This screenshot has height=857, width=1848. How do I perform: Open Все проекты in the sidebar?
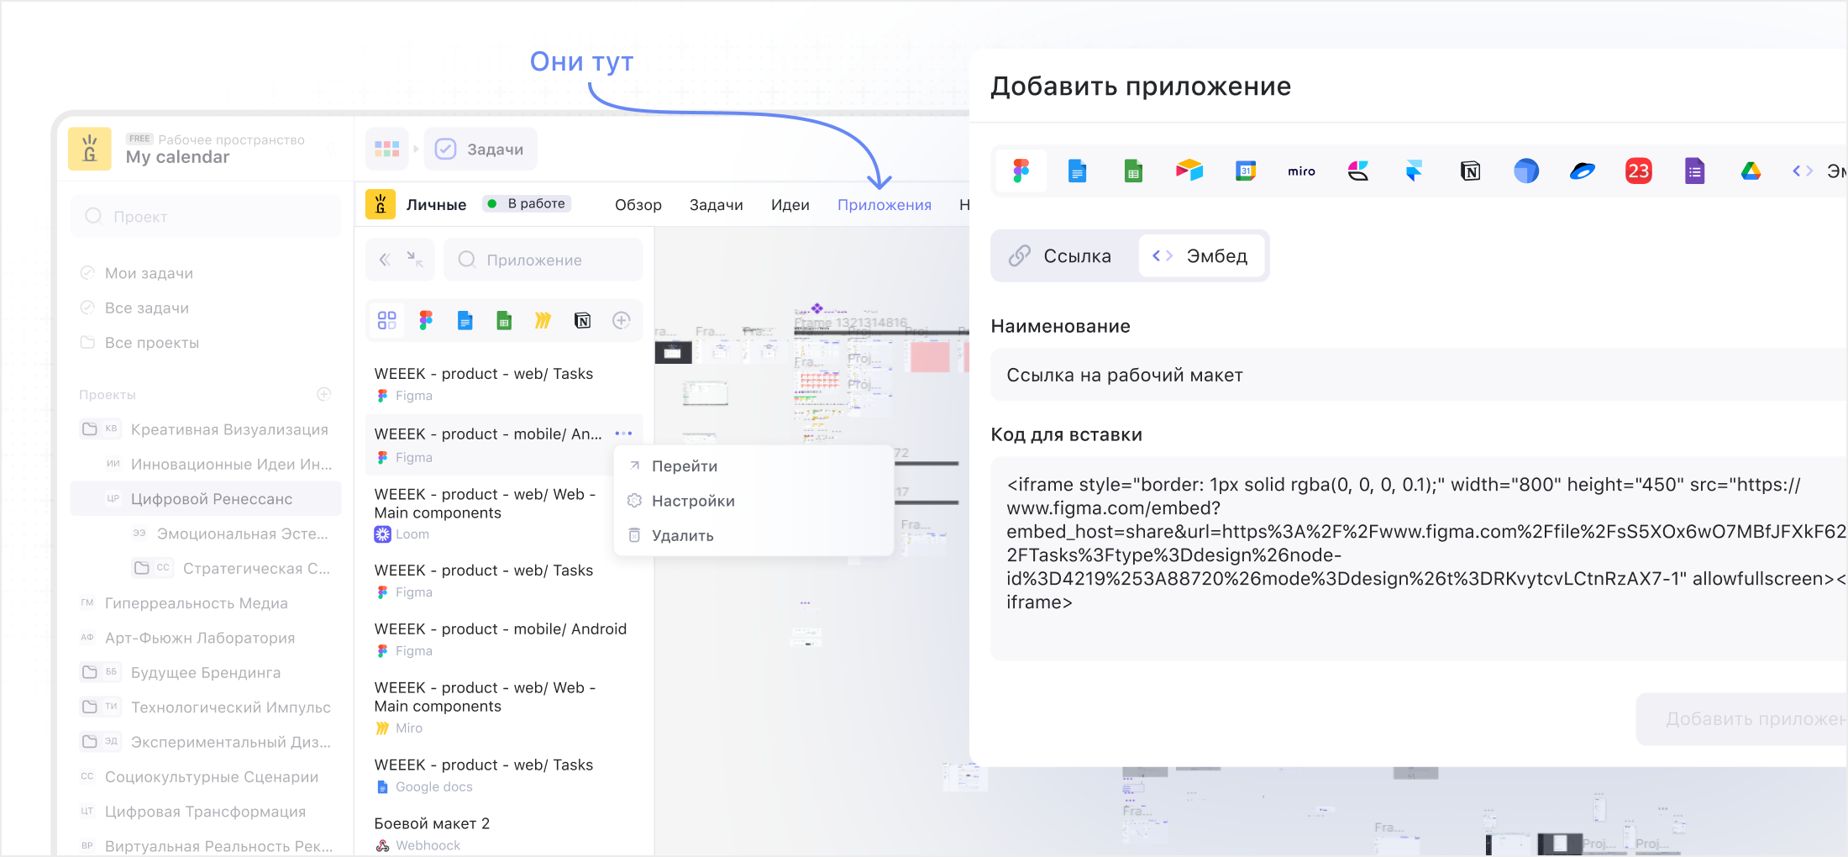tap(206, 342)
